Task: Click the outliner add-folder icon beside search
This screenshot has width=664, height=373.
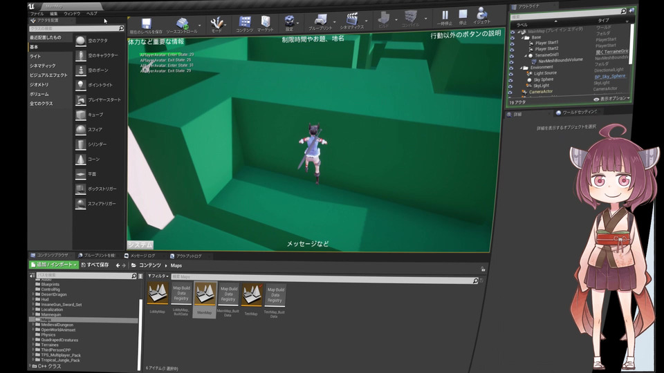Action: pyautogui.click(x=631, y=10)
